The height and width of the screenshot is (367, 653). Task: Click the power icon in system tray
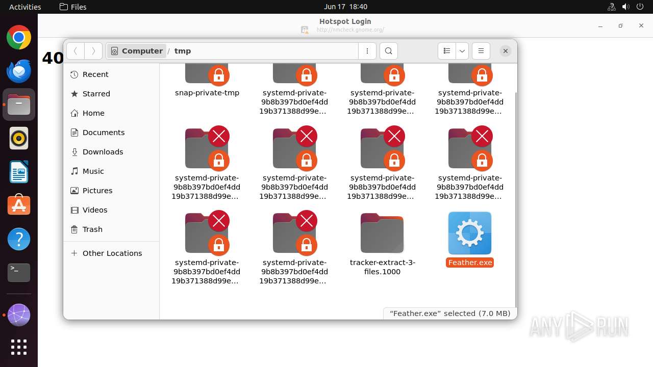(x=640, y=7)
